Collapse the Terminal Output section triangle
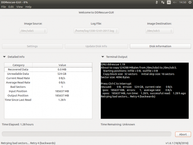This screenshot has height=145, width=193. (103, 57)
